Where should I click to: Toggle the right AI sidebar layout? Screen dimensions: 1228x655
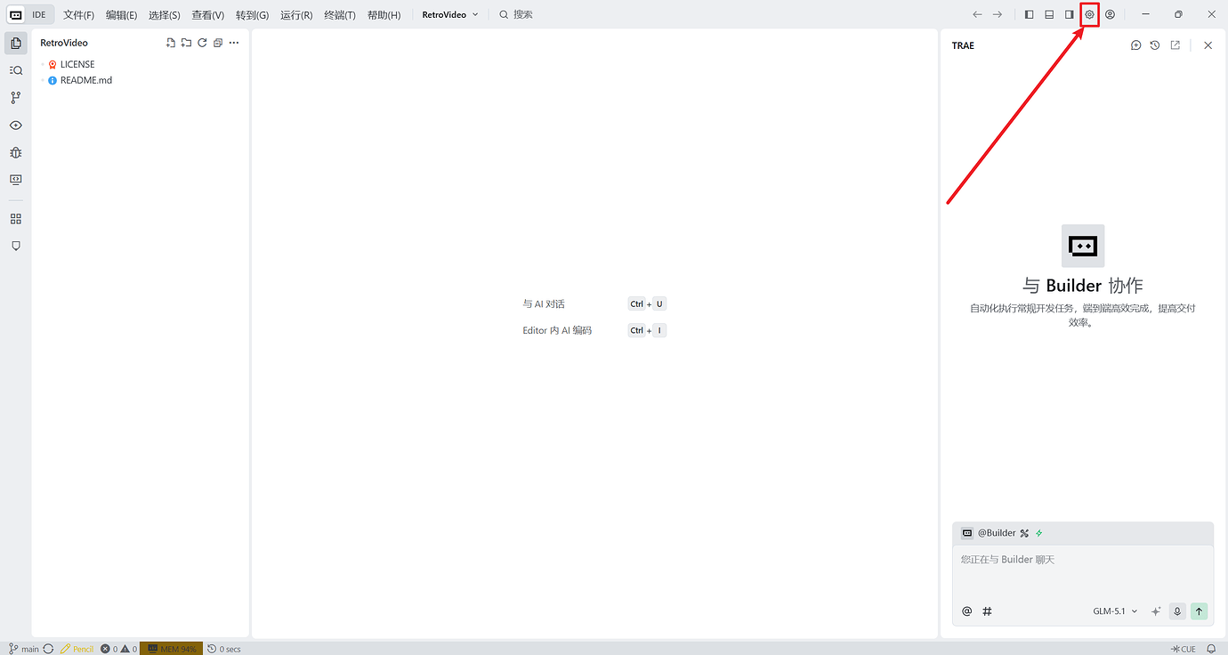coord(1070,14)
